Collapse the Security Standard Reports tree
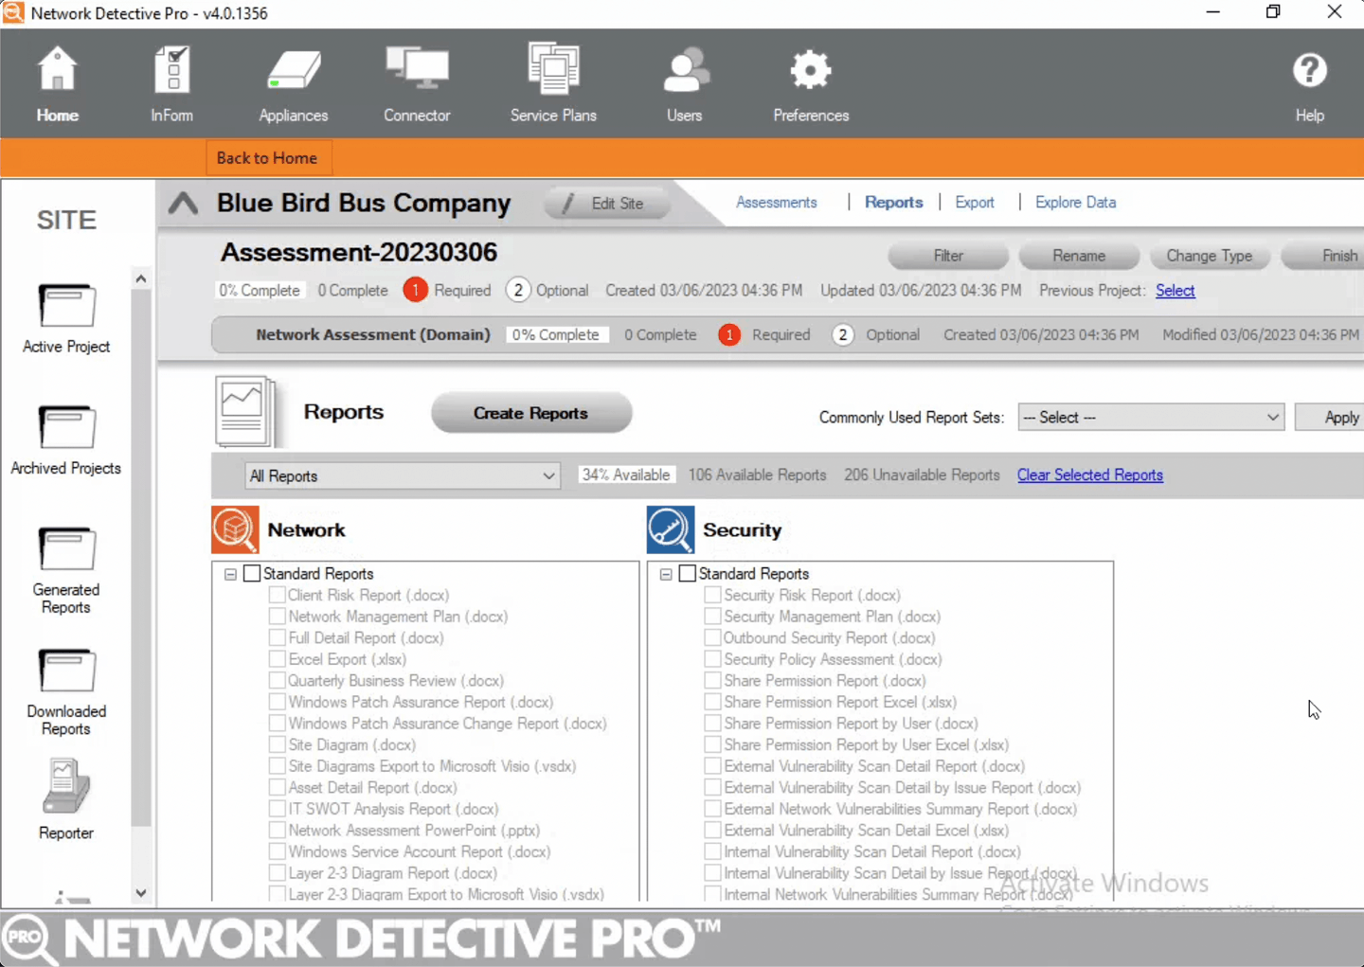 [x=666, y=573]
